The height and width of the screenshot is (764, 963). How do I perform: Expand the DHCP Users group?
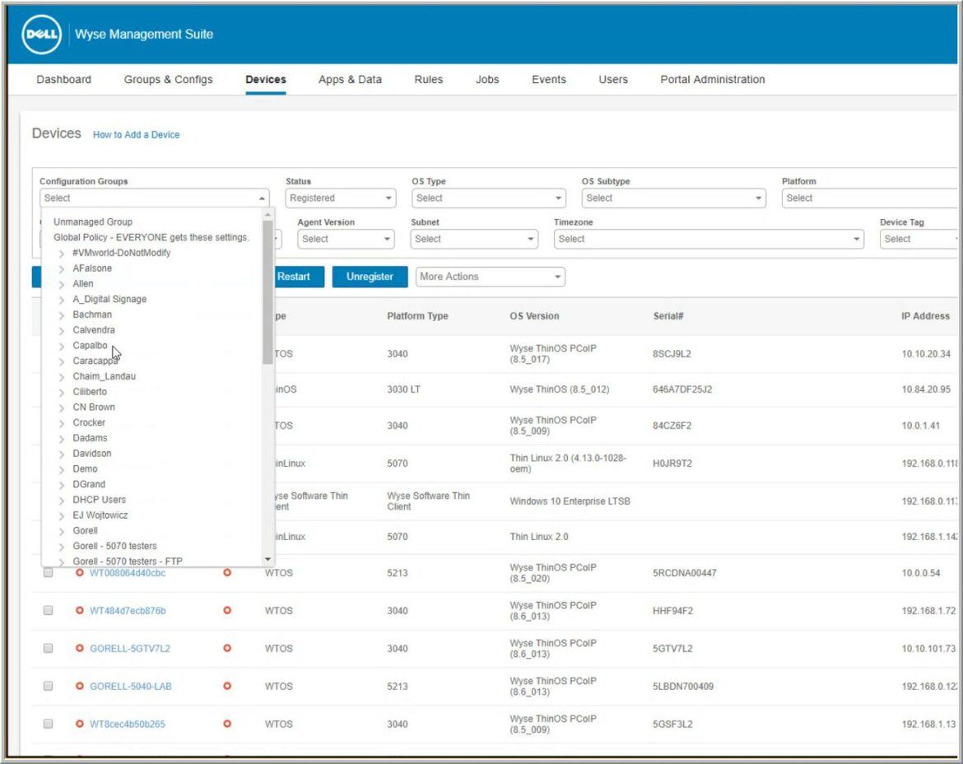tap(62, 500)
